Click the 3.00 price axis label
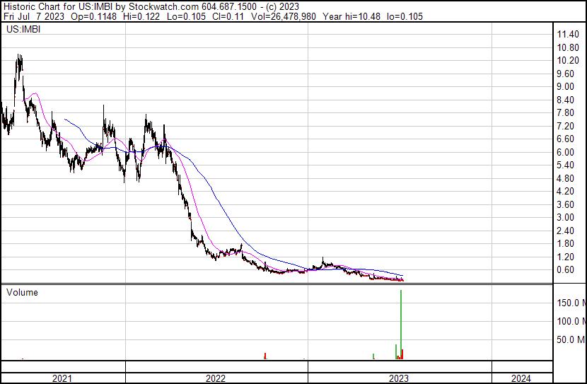 pyautogui.click(x=566, y=217)
